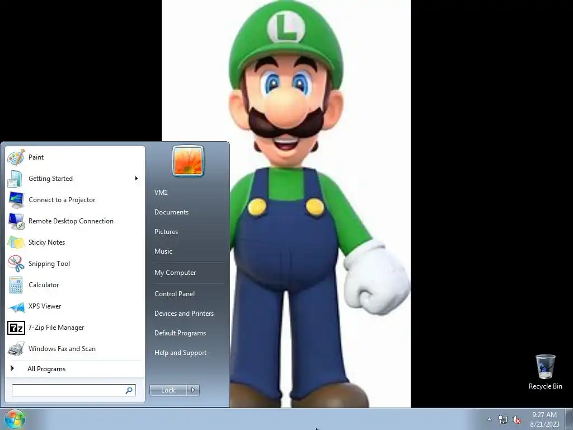Click the user account flower picture
Viewport: 573px width, 430px height.
(x=188, y=161)
